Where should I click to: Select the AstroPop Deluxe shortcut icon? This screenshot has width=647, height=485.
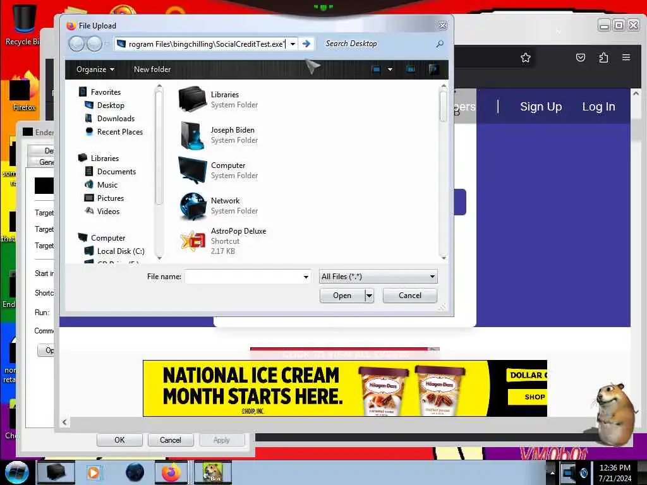(192, 241)
